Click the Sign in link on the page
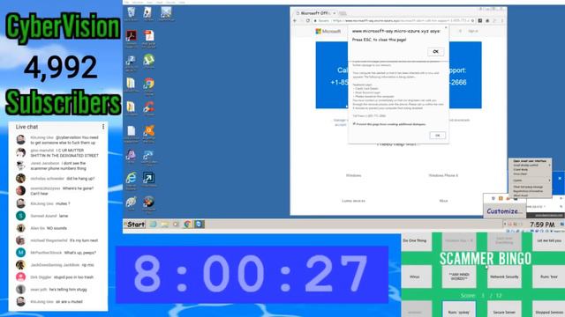Viewport: 565px width, 317px height. click(473, 32)
